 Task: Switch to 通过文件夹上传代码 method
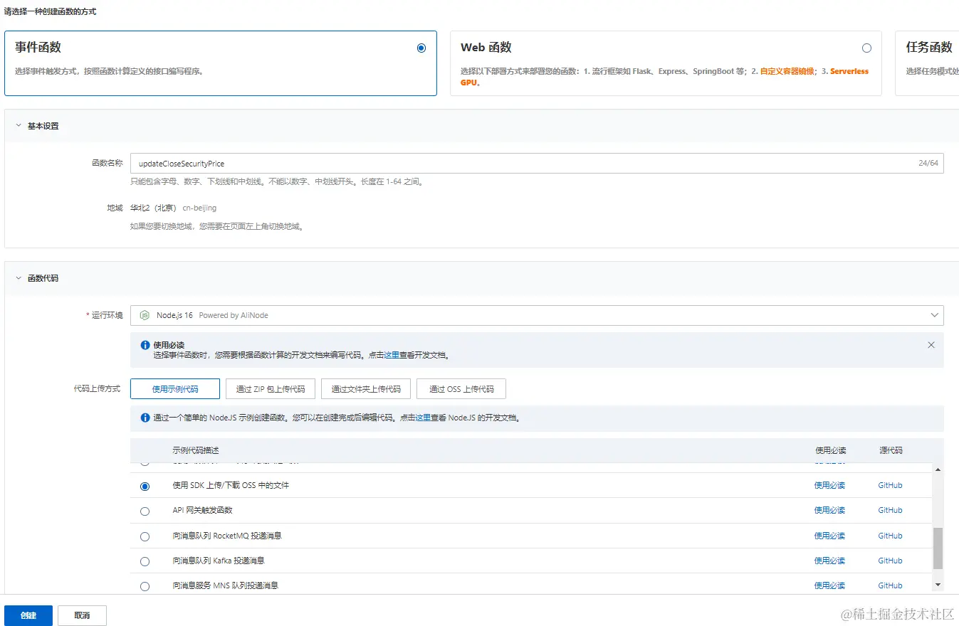366,389
